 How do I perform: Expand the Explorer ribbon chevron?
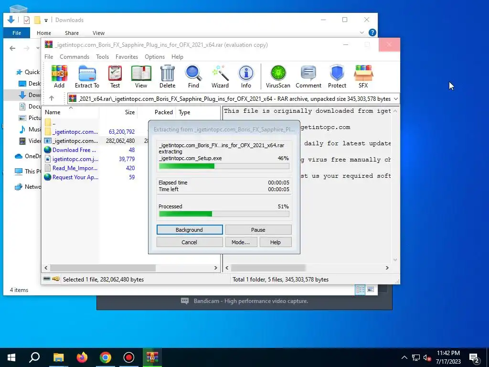[x=362, y=32]
